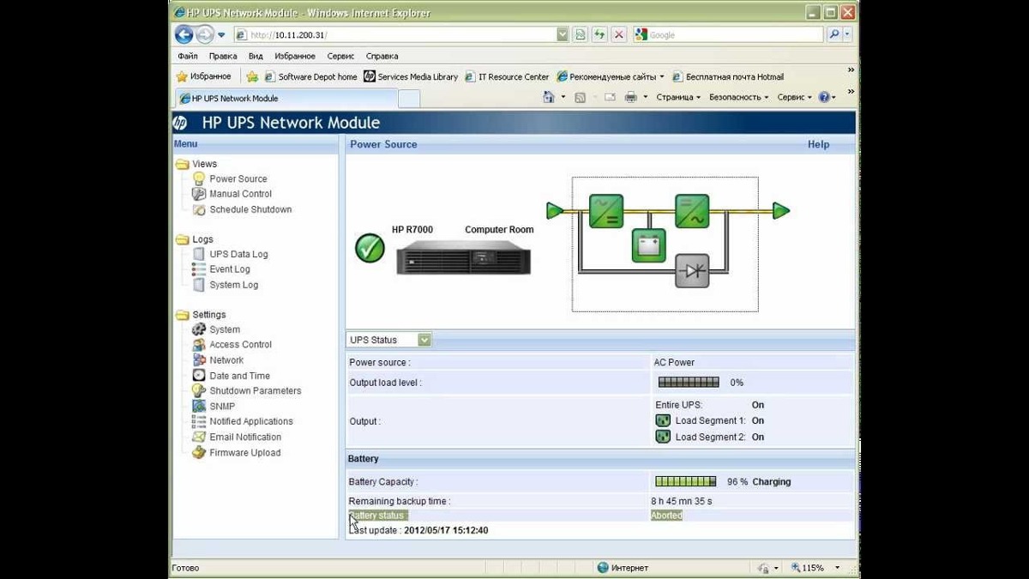Click the Event Log icon
The height and width of the screenshot is (579, 1029).
point(199,269)
